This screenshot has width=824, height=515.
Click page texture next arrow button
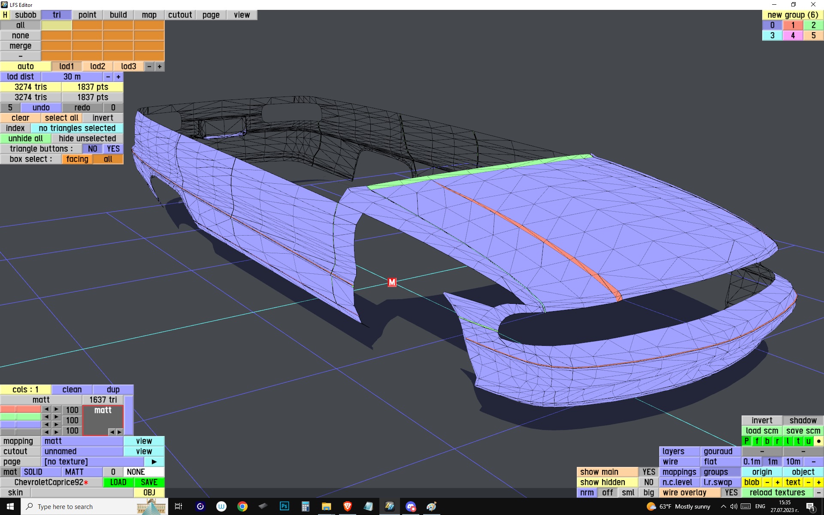(x=154, y=462)
